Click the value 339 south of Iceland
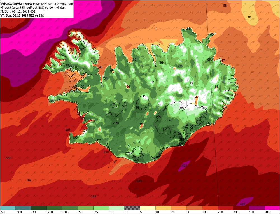The height and width of the screenshot is (214, 280). [139, 181]
